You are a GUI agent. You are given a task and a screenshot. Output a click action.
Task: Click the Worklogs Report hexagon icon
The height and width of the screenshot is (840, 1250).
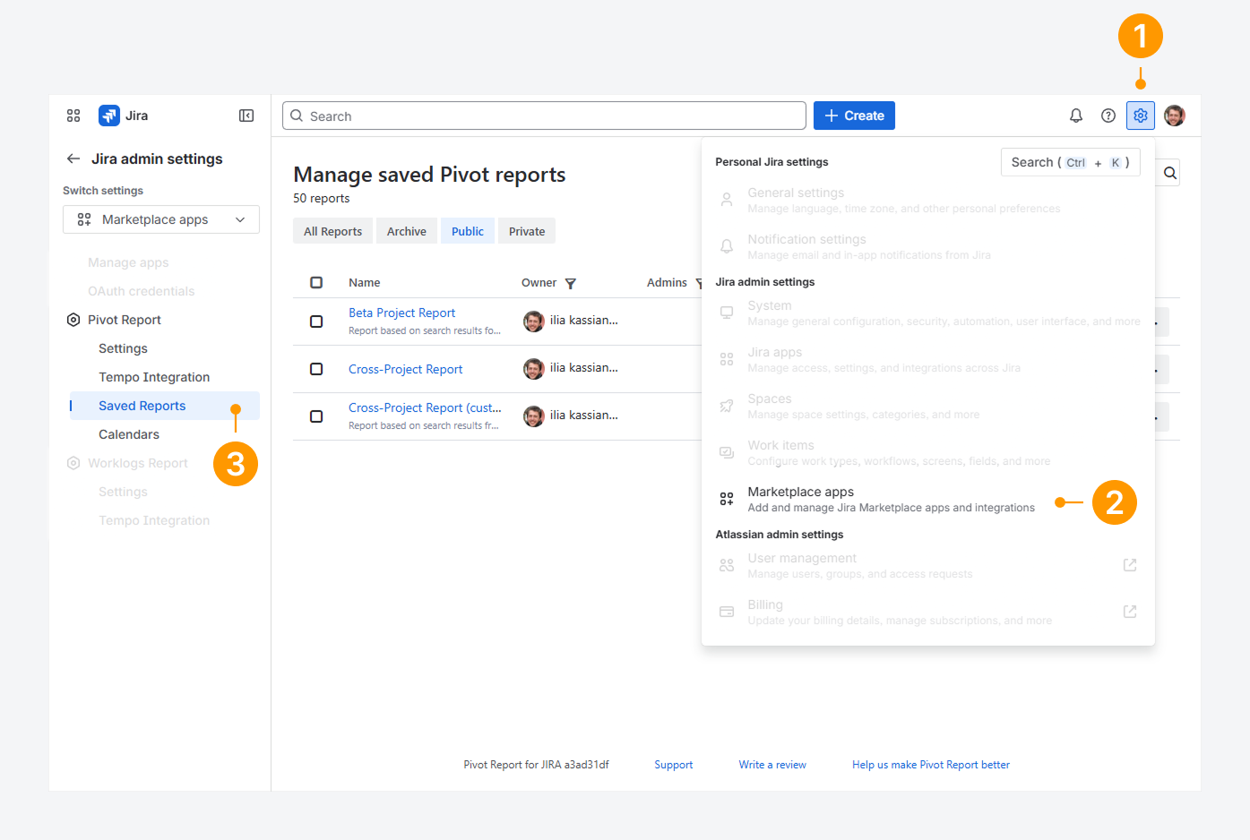click(73, 463)
